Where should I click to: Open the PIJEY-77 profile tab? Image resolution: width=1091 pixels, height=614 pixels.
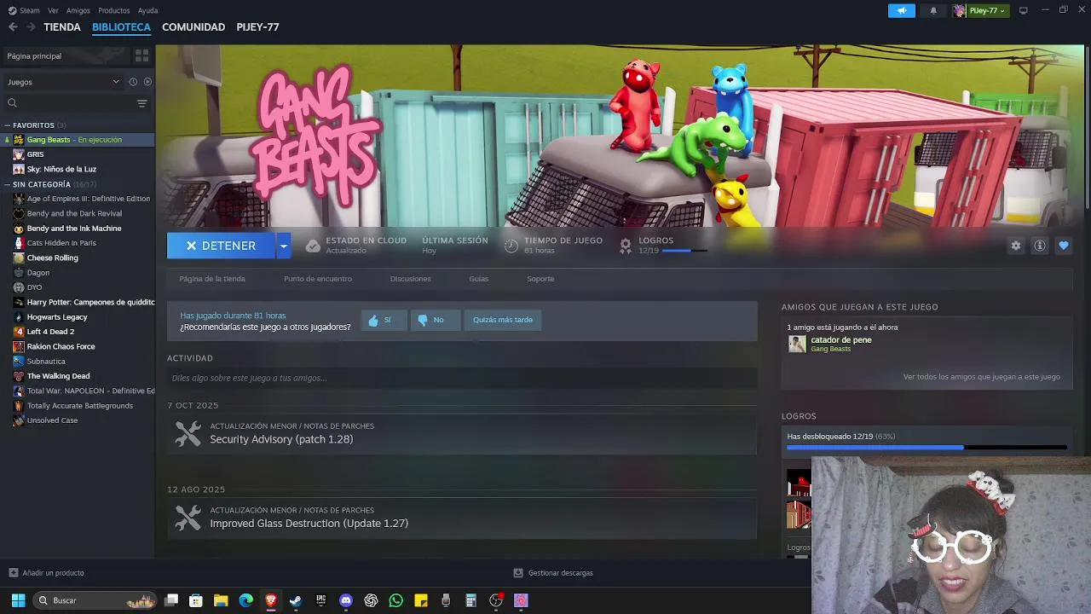257,27
